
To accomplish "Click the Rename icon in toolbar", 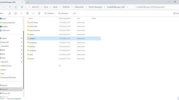I will pyautogui.click(x=27, y=13).
